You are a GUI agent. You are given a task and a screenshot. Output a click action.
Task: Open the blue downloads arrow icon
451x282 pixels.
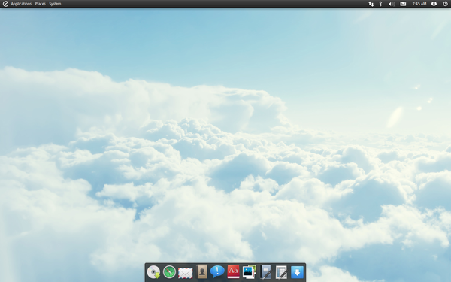(x=297, y=272)
